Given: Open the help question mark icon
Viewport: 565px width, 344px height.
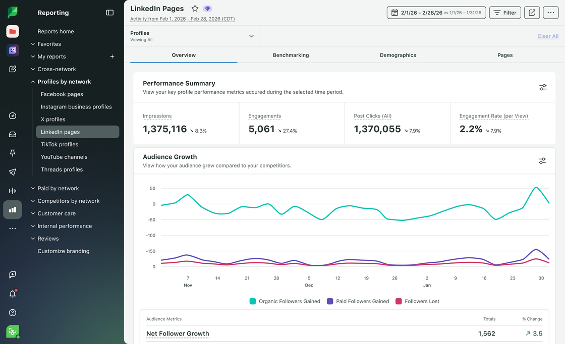Looking at the screenshot, I should point(13,313).
